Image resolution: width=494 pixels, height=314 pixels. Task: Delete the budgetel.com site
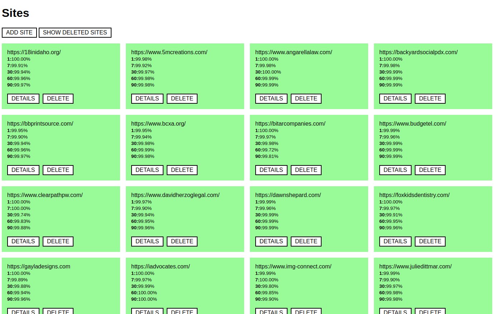430,170
